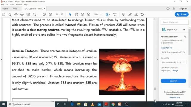The height and width of the screenshot is (107, 191).
Task: Select the arrow selection tool
Action: click(70, 14)
